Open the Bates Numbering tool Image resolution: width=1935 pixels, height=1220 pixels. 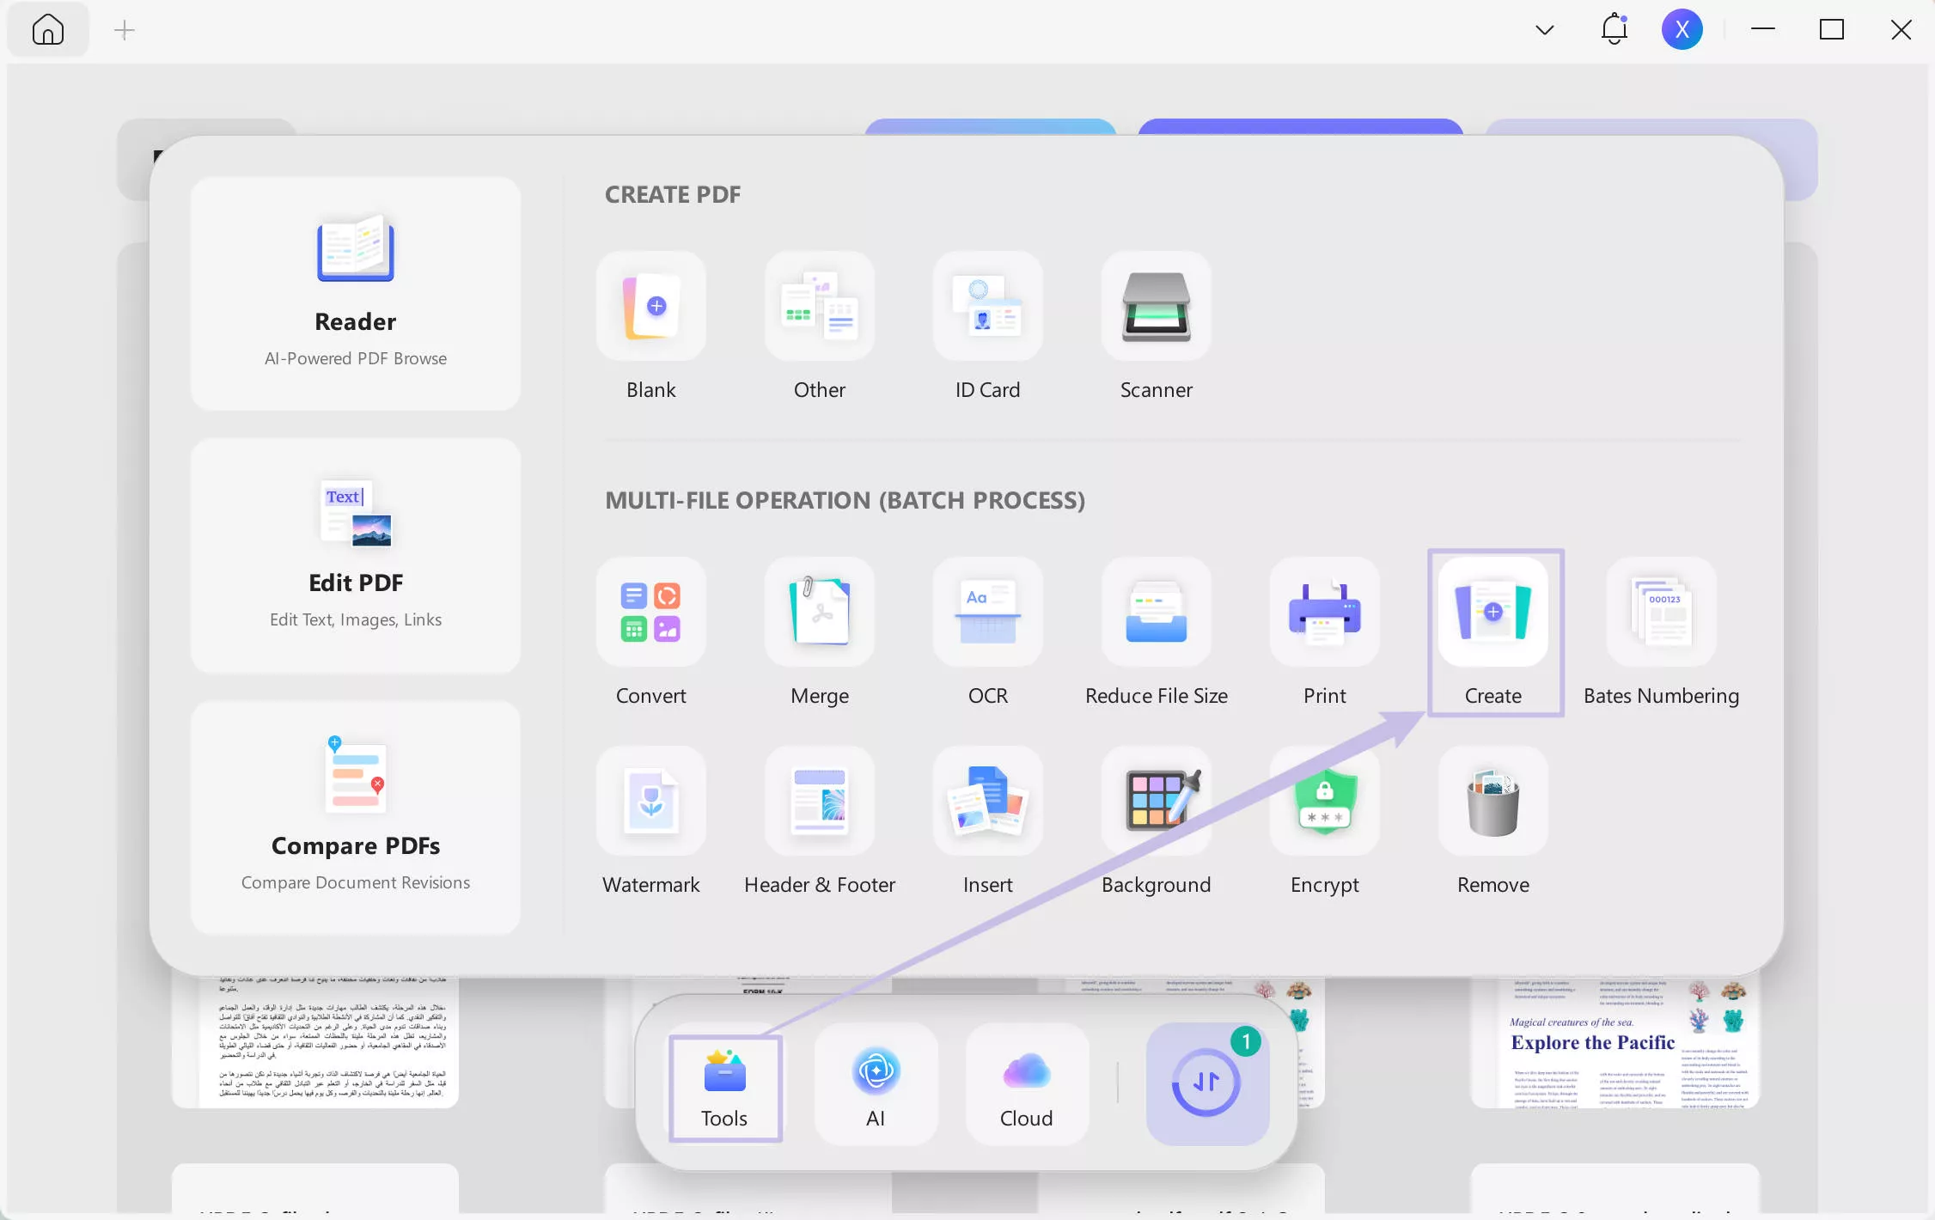(x=1660, y=633)
